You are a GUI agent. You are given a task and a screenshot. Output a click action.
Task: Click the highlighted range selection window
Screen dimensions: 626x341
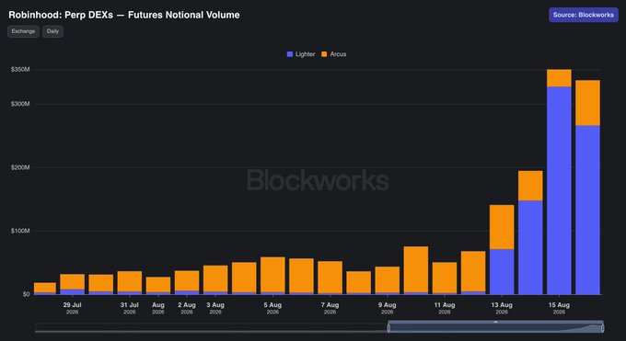point(495,326)
